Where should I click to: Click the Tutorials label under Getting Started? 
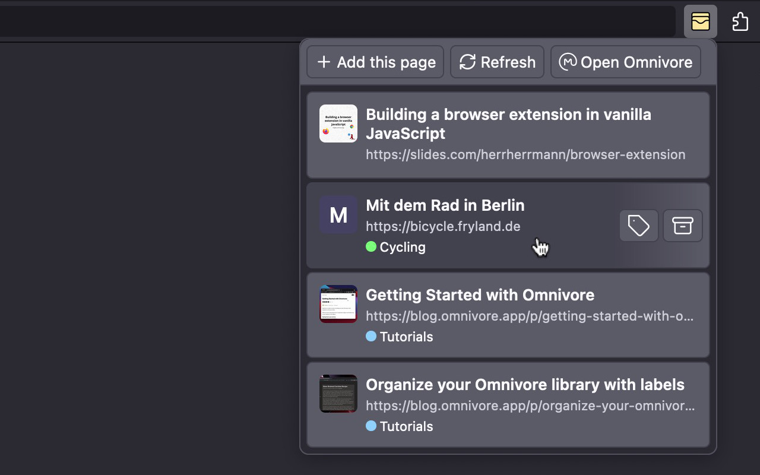coord(400,337)
